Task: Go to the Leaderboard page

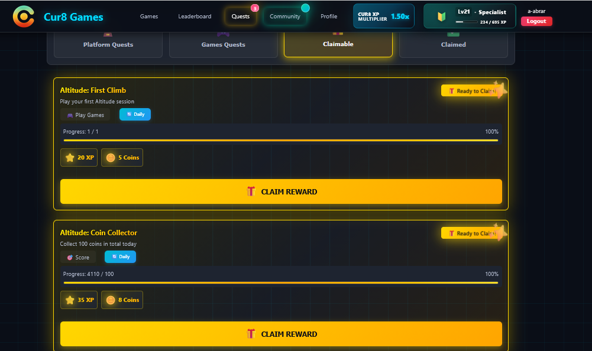Action: pyautogui.click(x=195, y=16)
